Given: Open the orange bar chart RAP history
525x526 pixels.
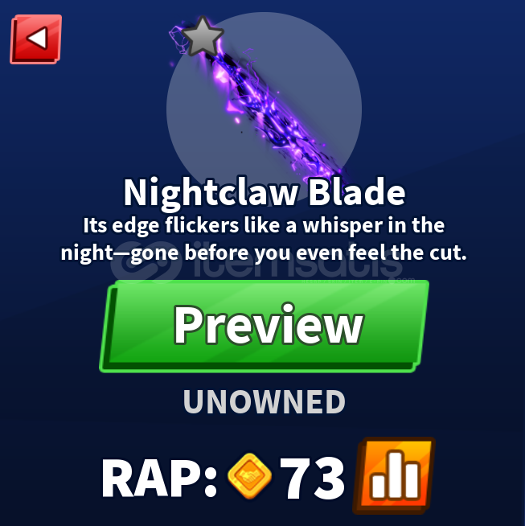Looking at the screenshot, I should coord(394,475).
